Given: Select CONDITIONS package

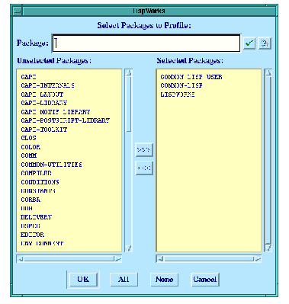Looking at the screenshot, I should click(x=40, y=182).
